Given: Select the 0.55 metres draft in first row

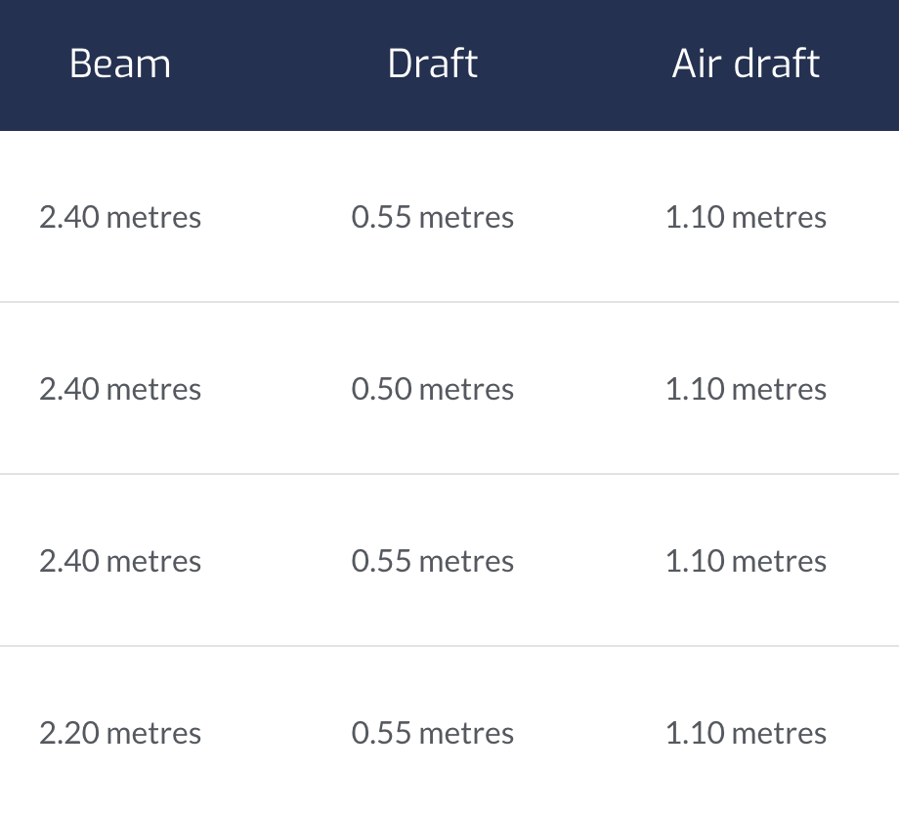Looking at the screenshot, I should 433,217.
